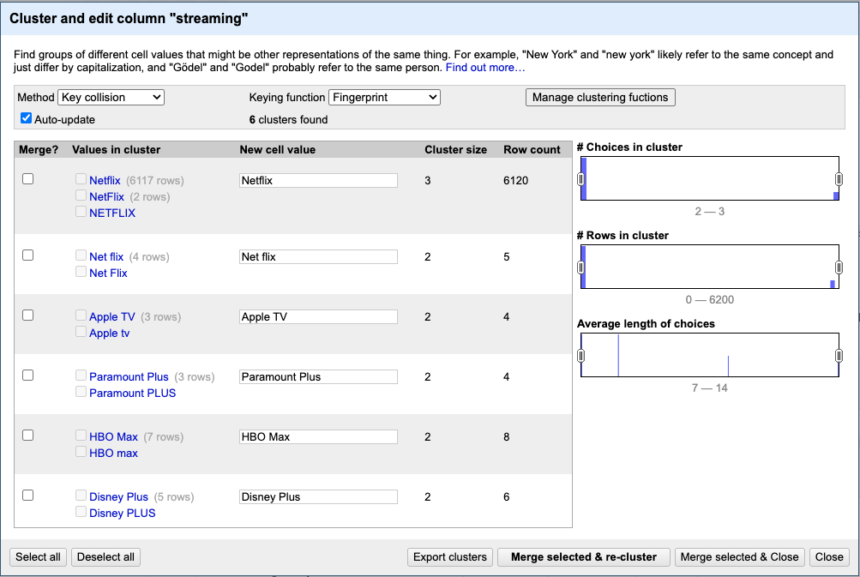Check Merge box for the Paramount Plus cluster
The width and height of the screenshot is (860, 577).
click(28, 376)
